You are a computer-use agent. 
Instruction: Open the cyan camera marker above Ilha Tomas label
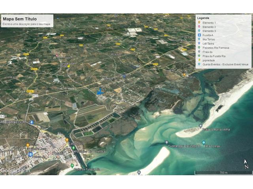point(204,143)
